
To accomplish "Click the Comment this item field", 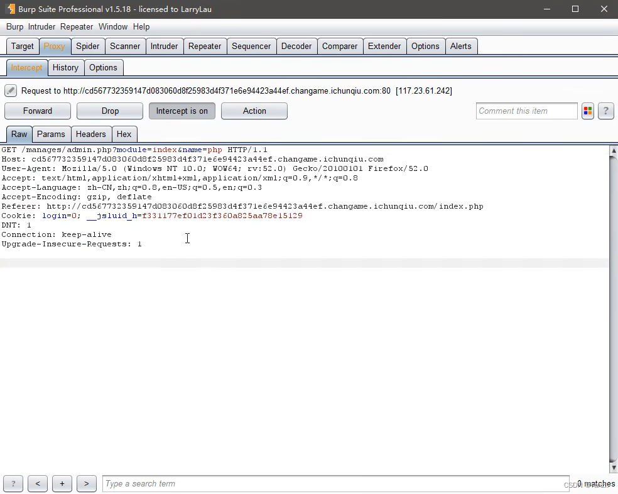I will pyautogui.click(x=526, y=111).
